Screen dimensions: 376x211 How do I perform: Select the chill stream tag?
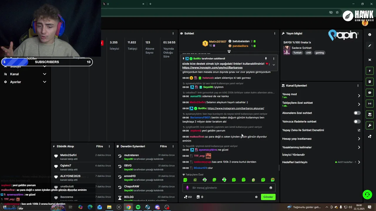[x=308, y=53]
